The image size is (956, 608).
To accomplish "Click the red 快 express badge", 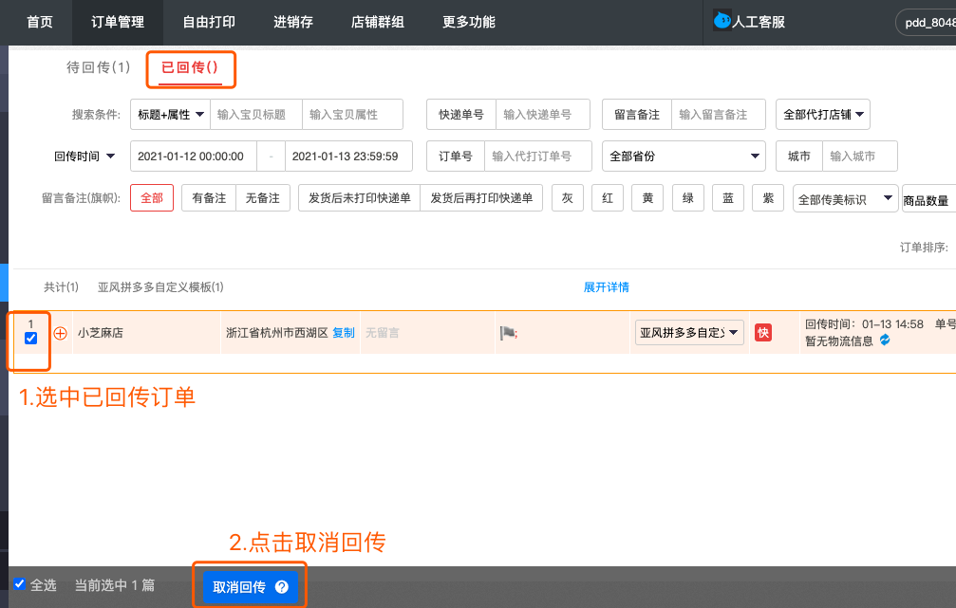I will click(762, 333).
